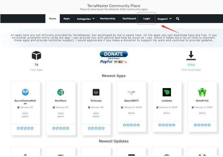This screenshot has height=157, width=223.
Task: Click the SurveillanceMotion owl icon
Action: [x=25, y=92]
